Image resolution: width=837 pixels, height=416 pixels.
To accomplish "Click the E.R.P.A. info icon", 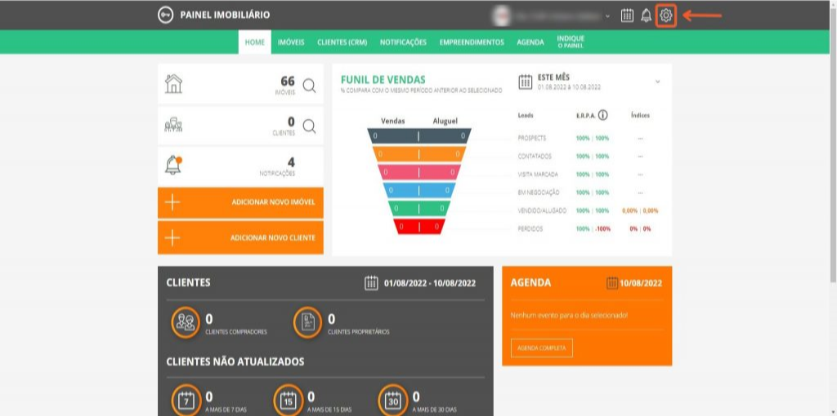I will click(602, 115).
